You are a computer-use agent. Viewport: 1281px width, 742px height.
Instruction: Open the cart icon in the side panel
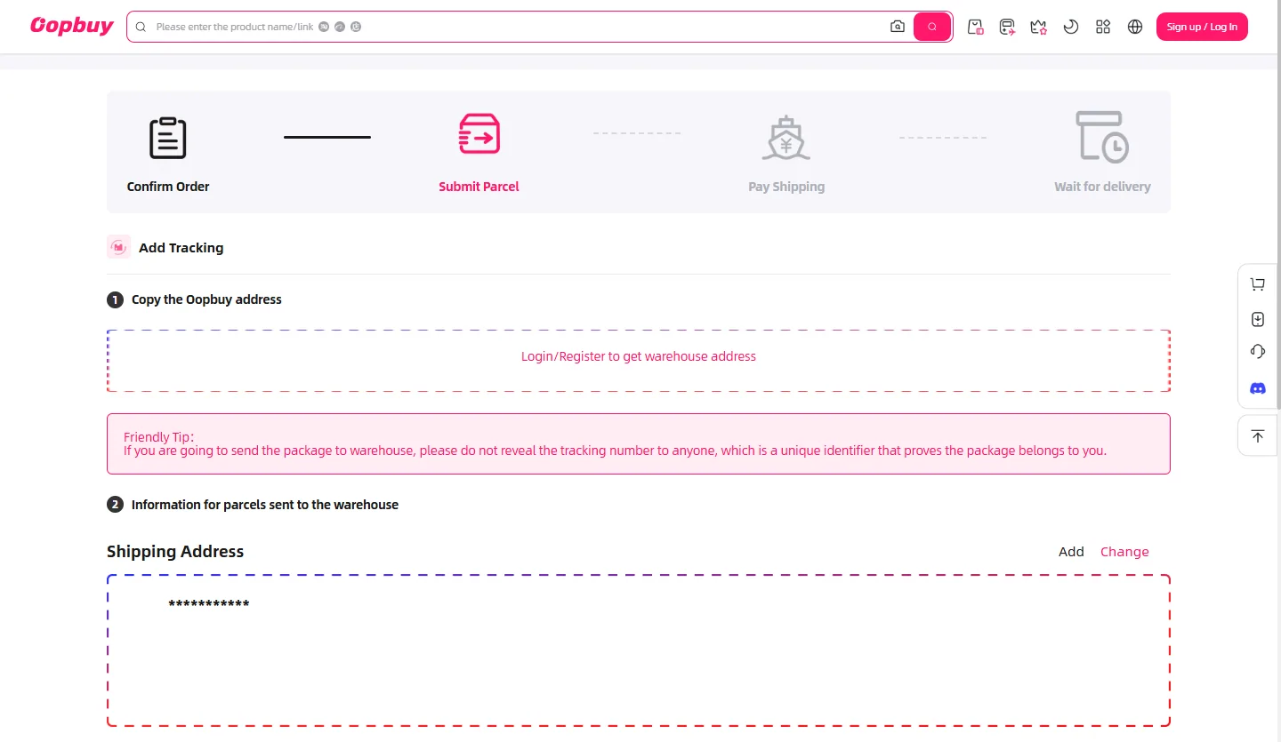tap(1257, 284)
